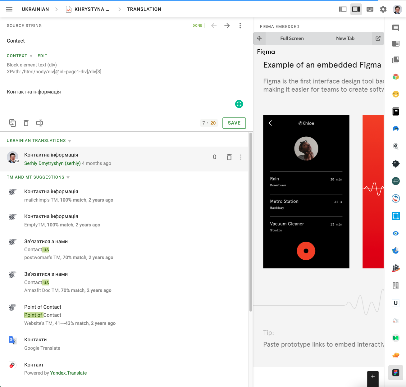
Task: Open the blue speedometer app icon
Action: (396, 129)
